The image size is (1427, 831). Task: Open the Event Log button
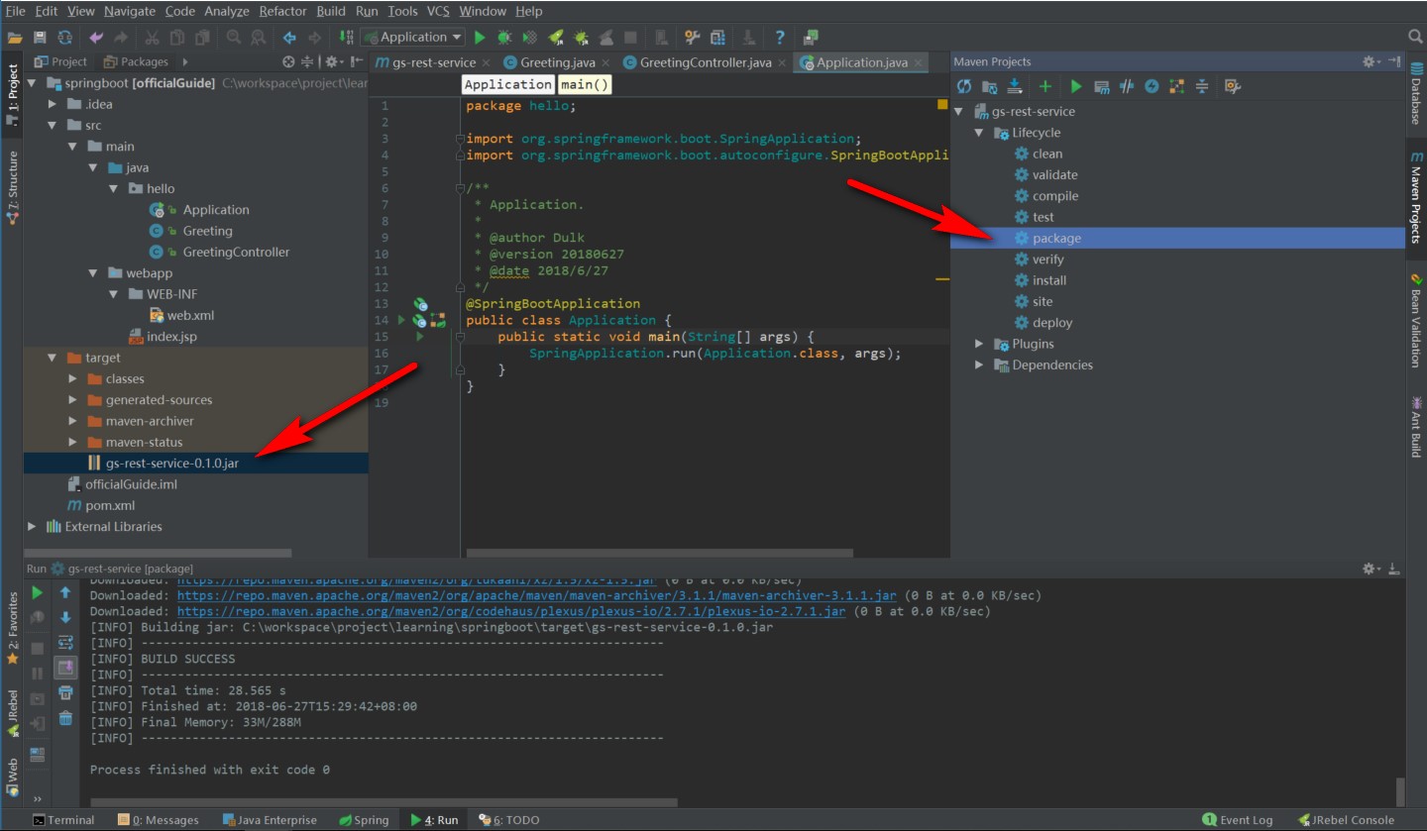pos(1238,820)
